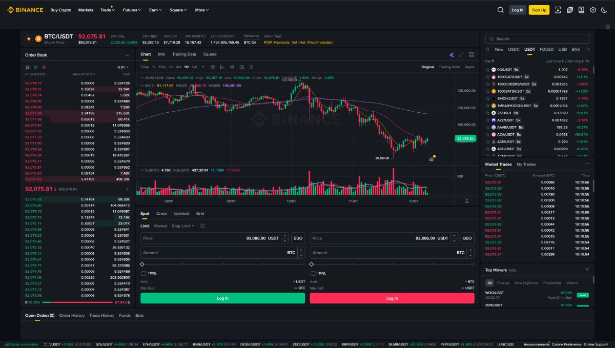
Task: Show order book with both buys and sells
Action: 28,67
